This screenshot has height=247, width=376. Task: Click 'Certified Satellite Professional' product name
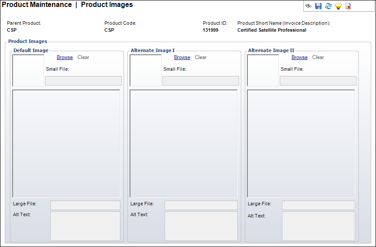click(272, 30)
